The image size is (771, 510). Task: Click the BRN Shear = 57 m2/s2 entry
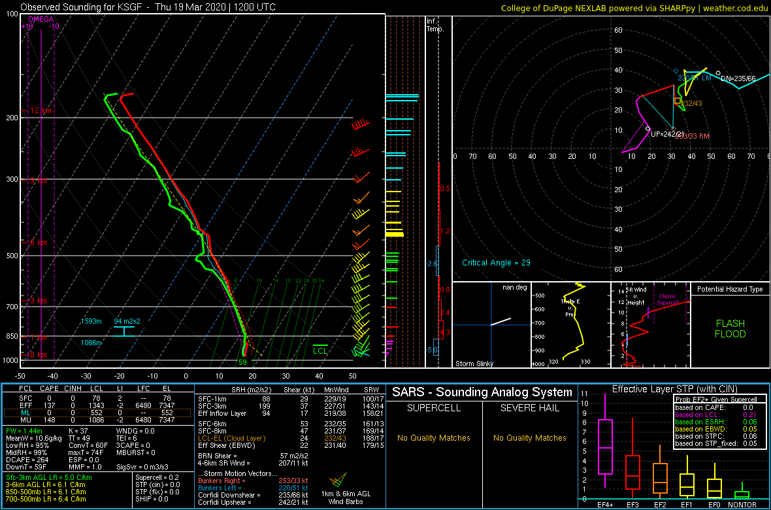click(253, 456)
